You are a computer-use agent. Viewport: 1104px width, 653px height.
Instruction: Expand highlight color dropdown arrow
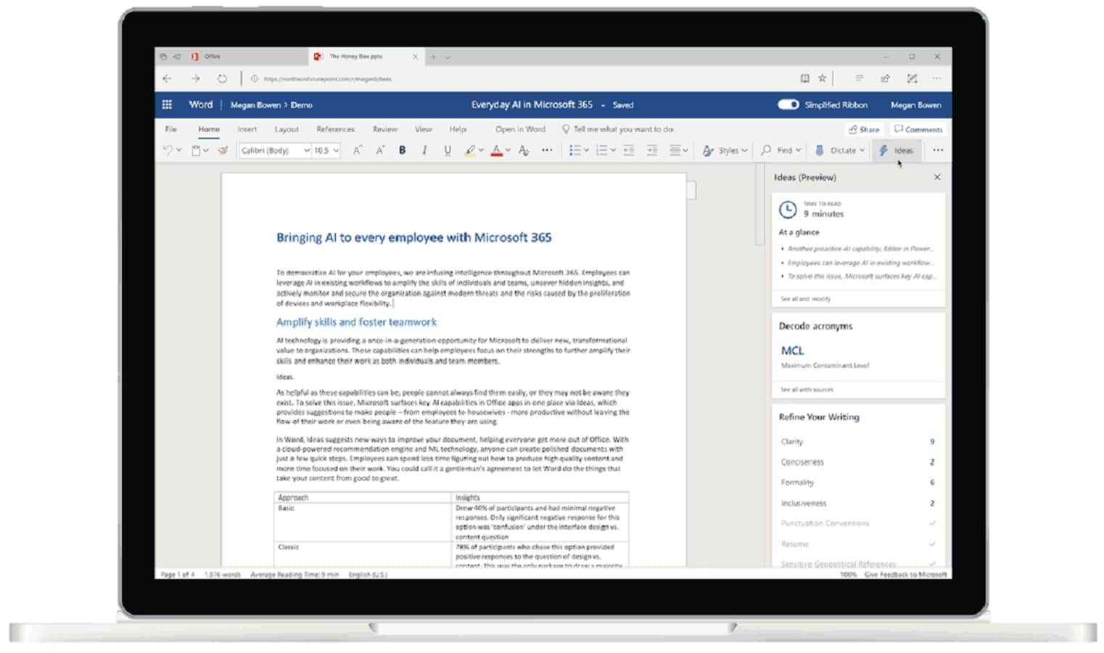coord(481,151)
